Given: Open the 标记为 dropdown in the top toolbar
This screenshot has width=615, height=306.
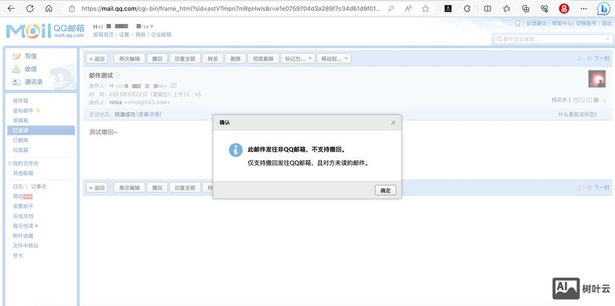Looking at the screenshot, I should (298, 59).
